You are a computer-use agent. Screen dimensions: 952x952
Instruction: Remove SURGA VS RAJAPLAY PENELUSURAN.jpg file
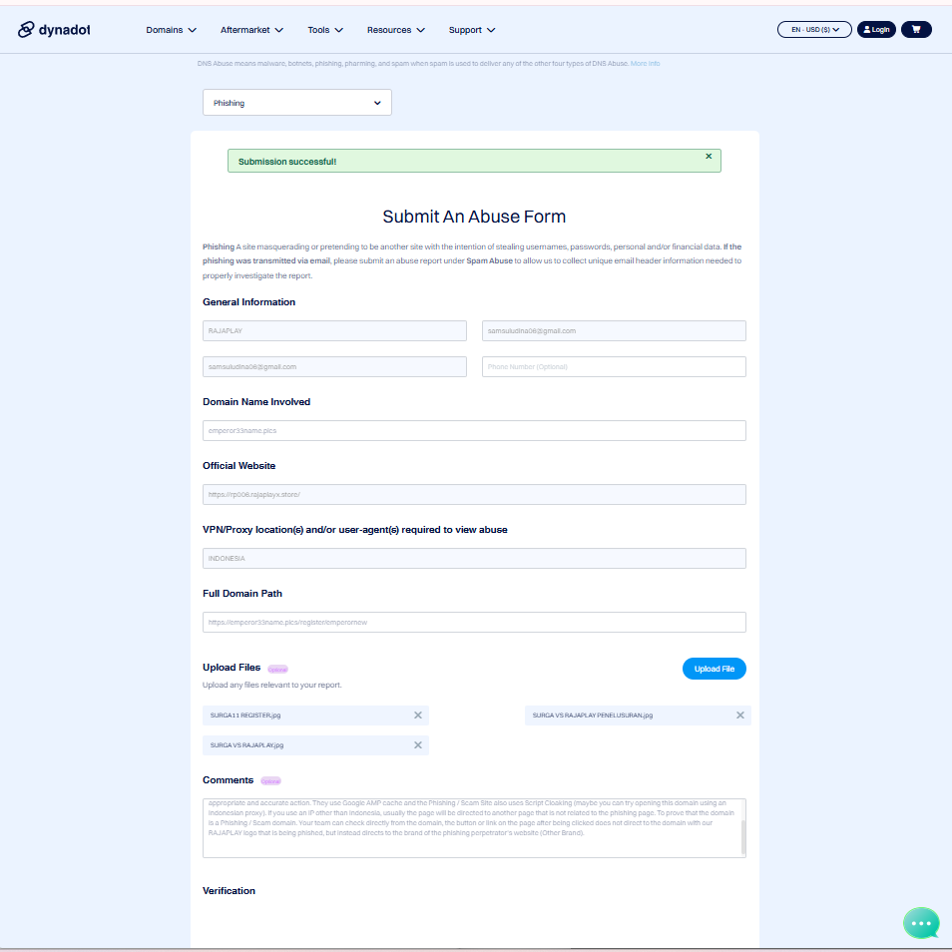(740, 715)
